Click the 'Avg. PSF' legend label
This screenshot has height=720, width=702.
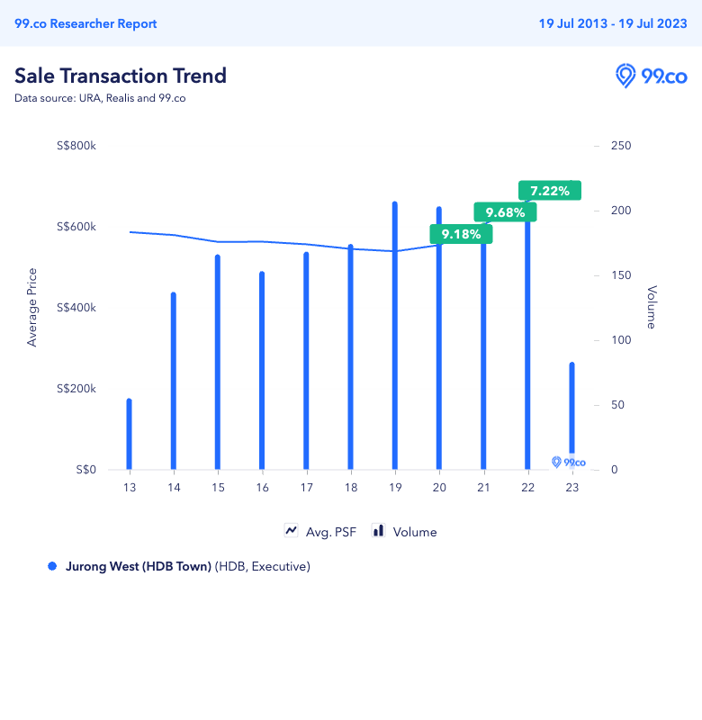coord(331,532)
